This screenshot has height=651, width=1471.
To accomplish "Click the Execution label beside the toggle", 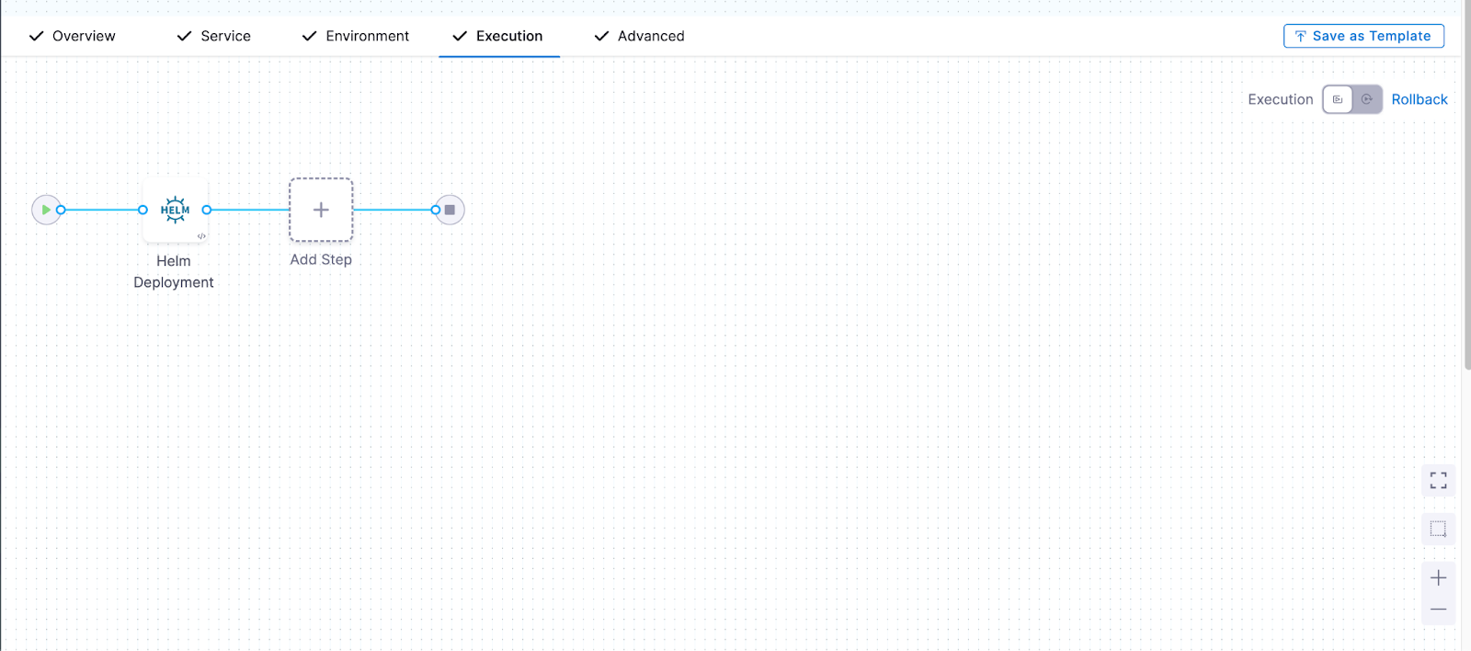I will click(x=1280, y=99).
